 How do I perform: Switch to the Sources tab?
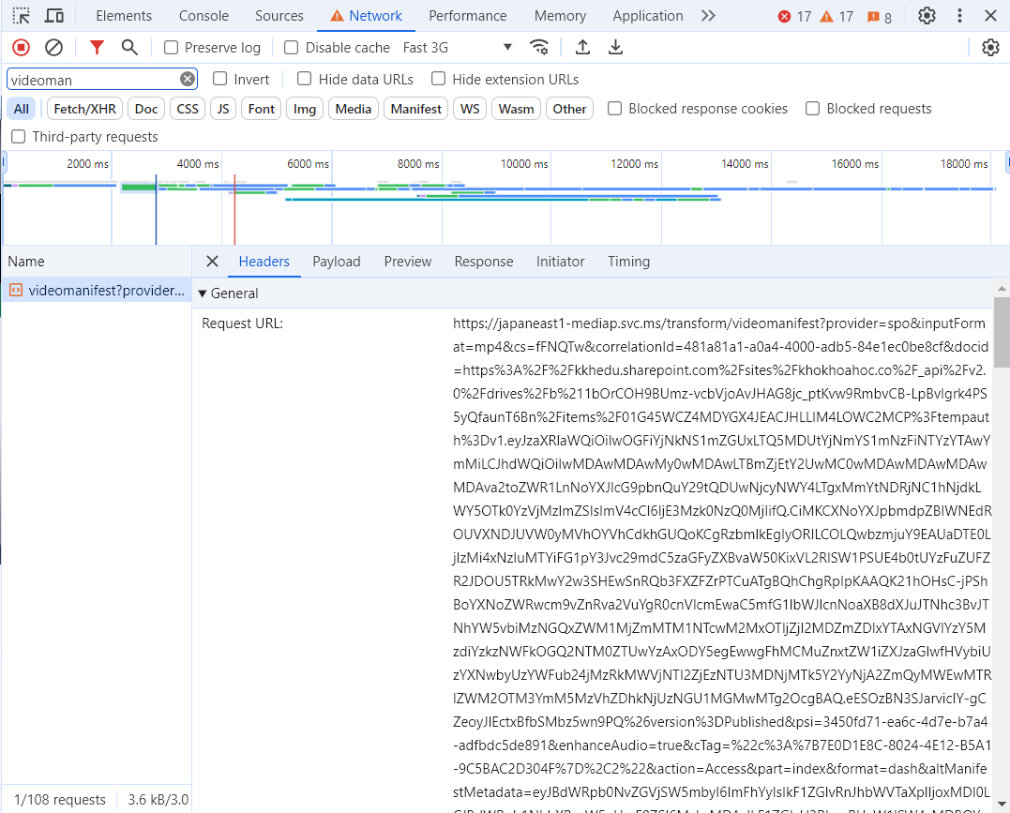tap(279, 15)
